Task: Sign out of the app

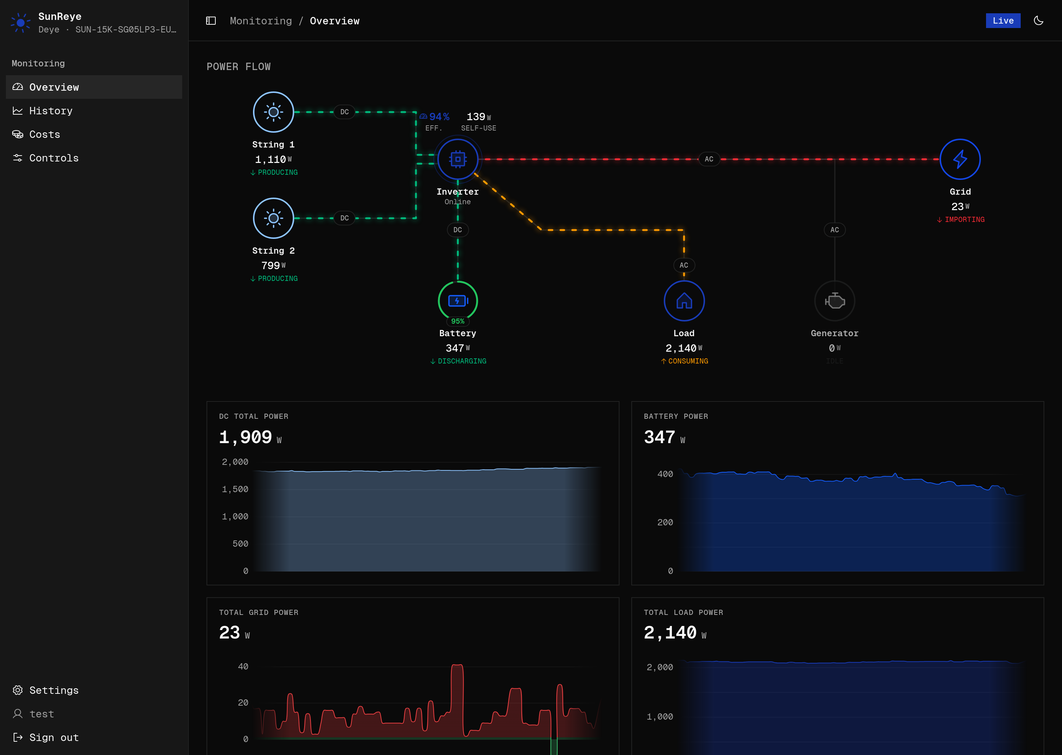Action: pos(94,738)
